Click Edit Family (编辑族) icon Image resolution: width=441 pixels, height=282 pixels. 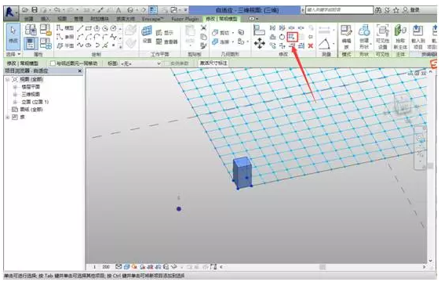coord(346,37)
